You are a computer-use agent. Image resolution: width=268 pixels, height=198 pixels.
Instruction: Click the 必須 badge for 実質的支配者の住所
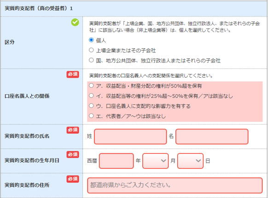coord(73,179)
